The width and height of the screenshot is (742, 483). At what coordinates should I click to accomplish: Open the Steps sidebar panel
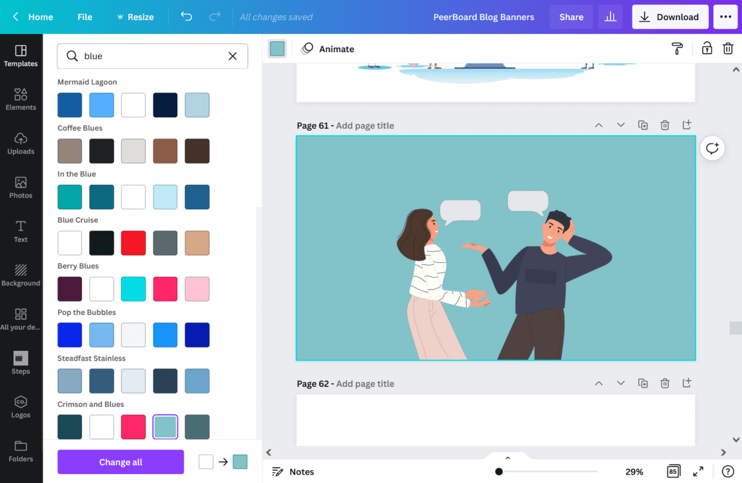coord(21,363)
